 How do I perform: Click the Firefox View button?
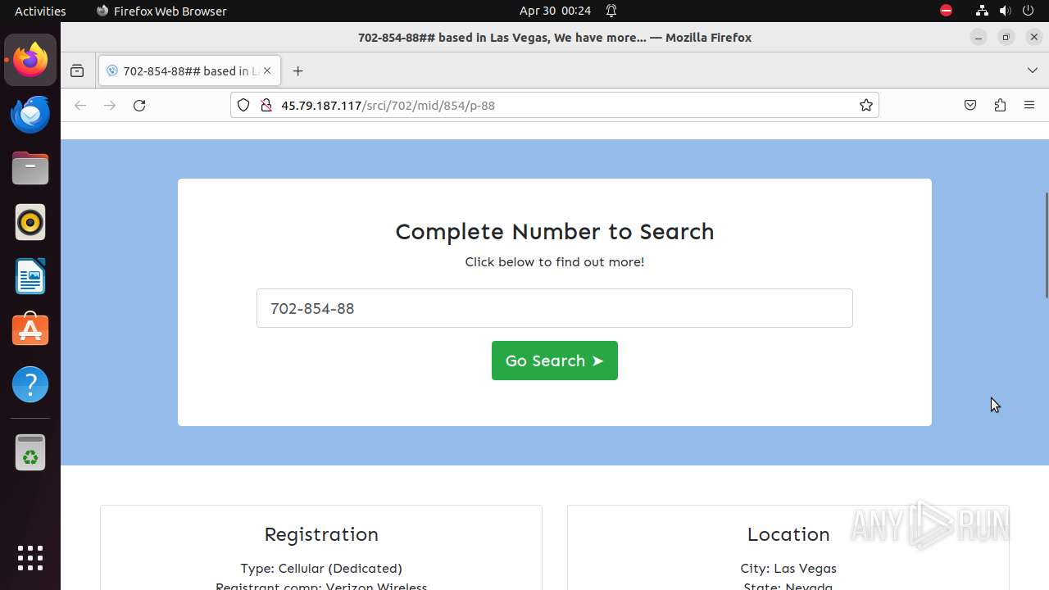77,71
